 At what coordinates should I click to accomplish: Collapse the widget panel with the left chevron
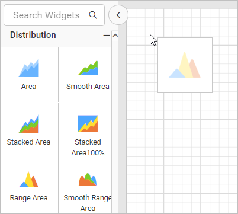point(118,15)
